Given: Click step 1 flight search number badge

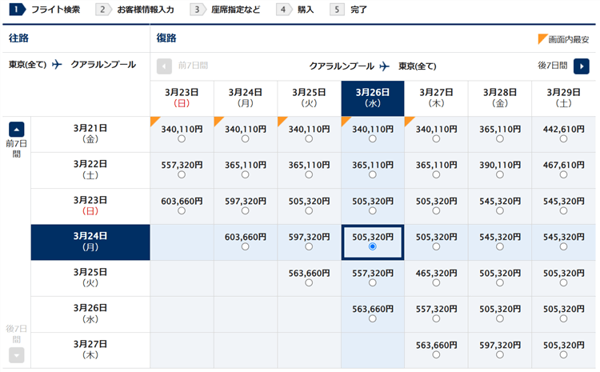Looking at the screenshot, I should point(14,10).
